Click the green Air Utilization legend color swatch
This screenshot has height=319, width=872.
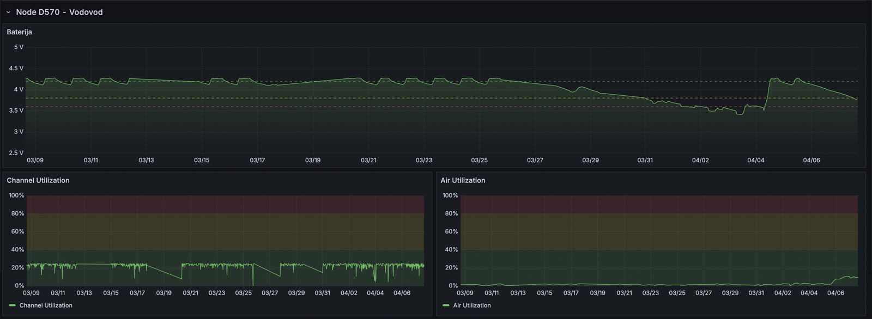(x=446, y=305)
